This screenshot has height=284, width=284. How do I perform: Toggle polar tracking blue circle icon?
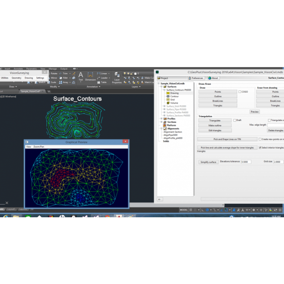[207, 210]
